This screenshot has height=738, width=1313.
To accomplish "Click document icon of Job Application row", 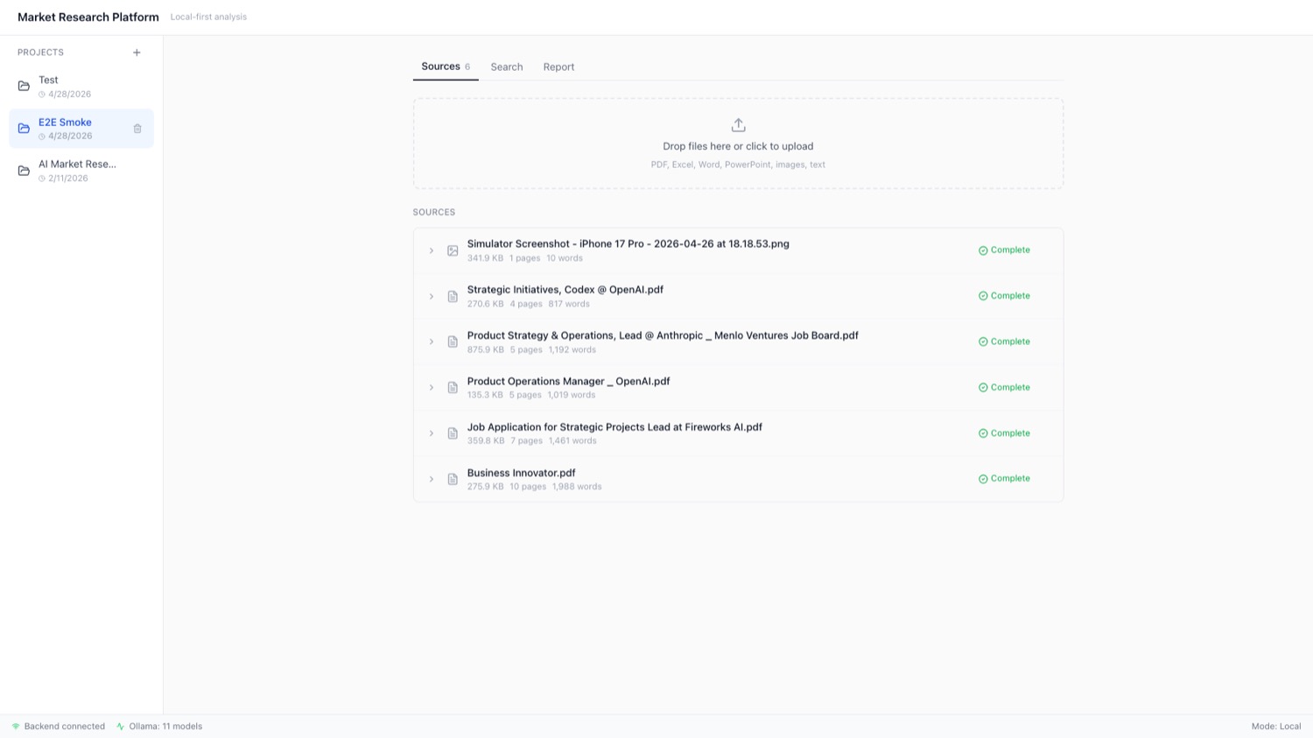I will pos(453,433).
